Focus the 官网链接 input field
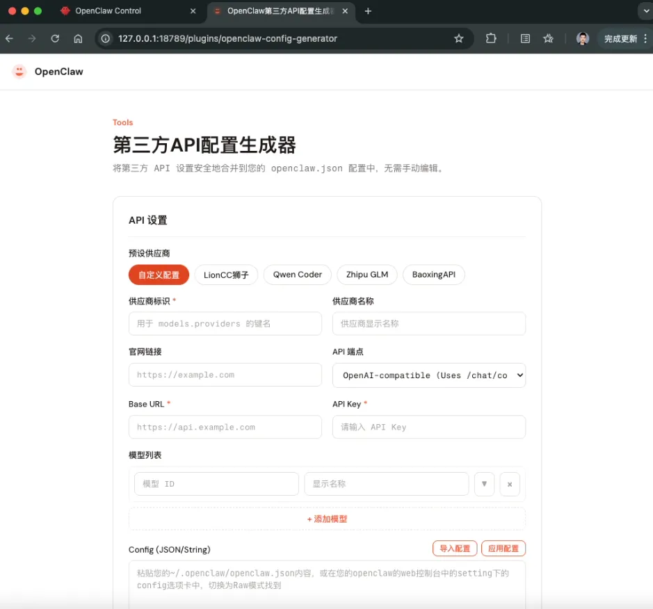 click(225, 375)
